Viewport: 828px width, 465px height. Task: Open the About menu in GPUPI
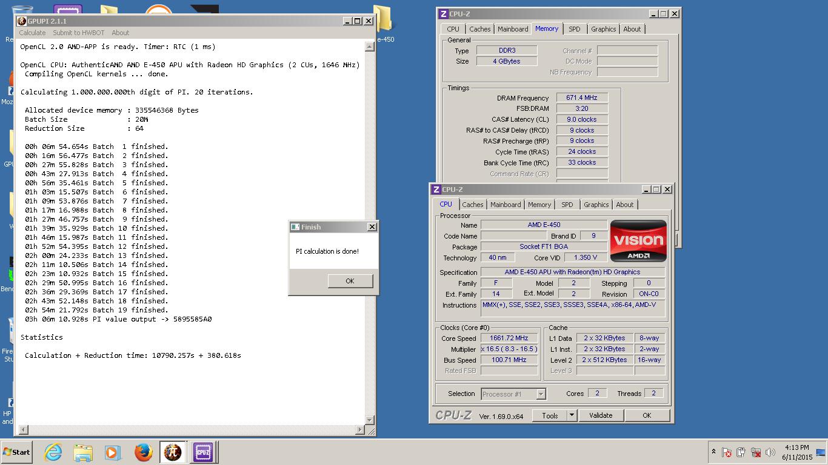coord(120,33)
